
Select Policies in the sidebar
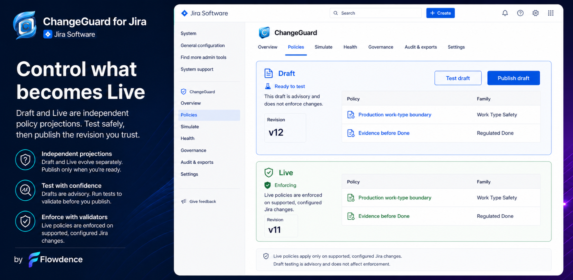[x=209, y=115]
